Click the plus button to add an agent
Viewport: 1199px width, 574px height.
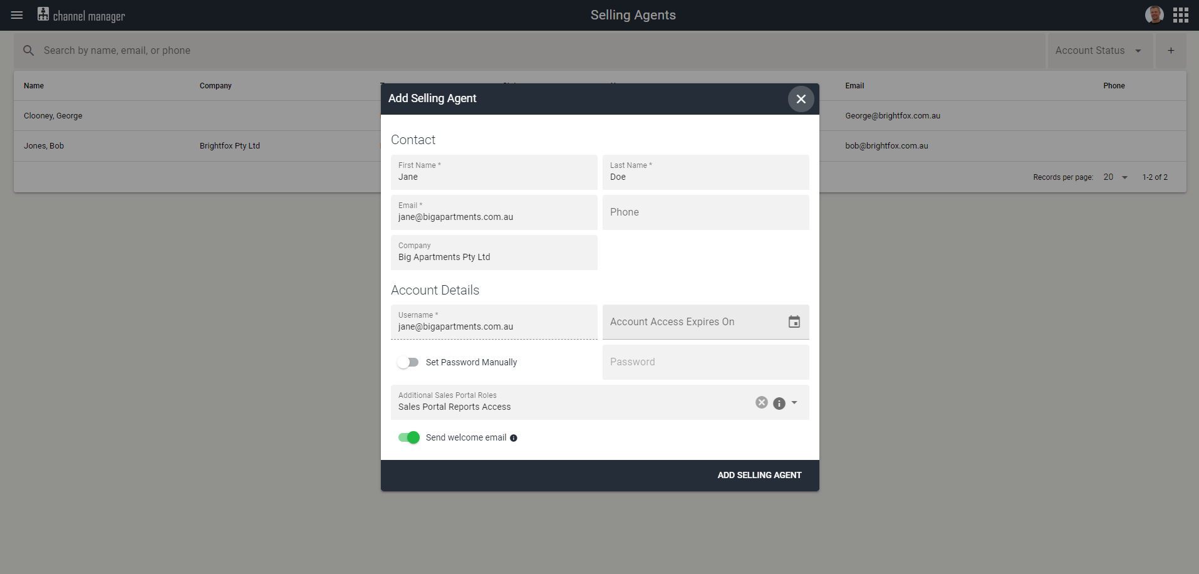(1170, 50)
